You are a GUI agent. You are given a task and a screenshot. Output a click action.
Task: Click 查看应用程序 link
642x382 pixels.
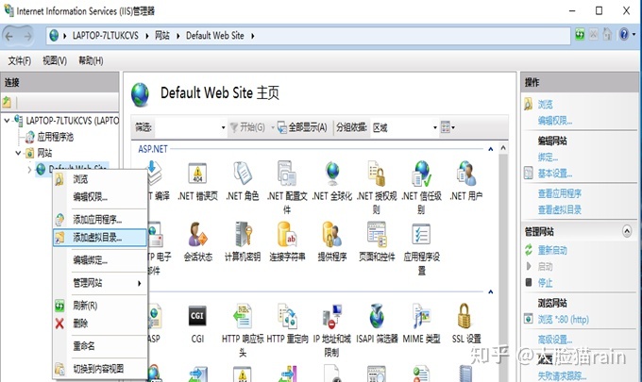(x=559, y=193)
